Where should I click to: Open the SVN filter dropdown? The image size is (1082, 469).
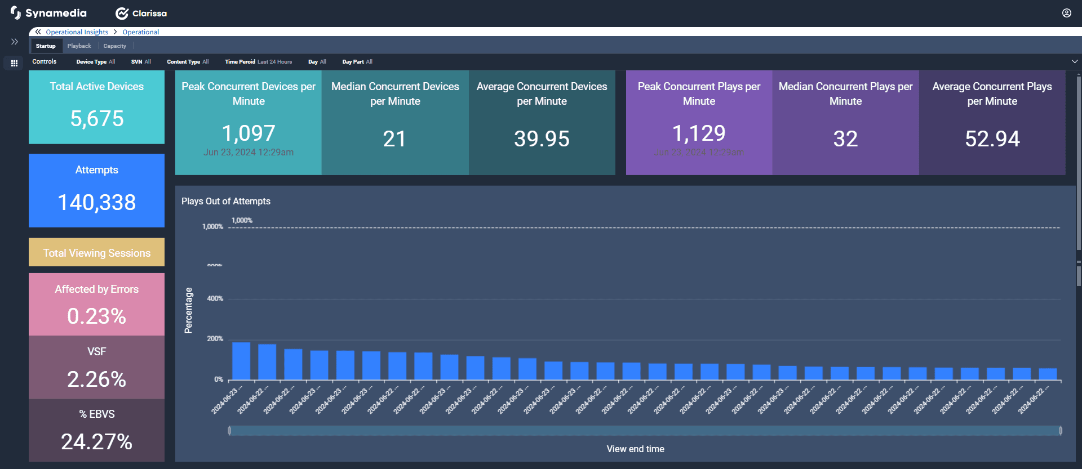click(x=141, y=62)
